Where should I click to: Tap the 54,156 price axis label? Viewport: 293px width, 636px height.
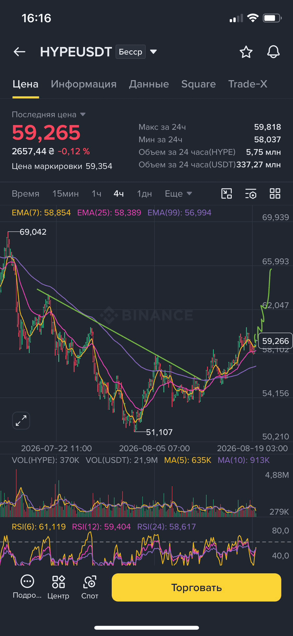[275, 393]
